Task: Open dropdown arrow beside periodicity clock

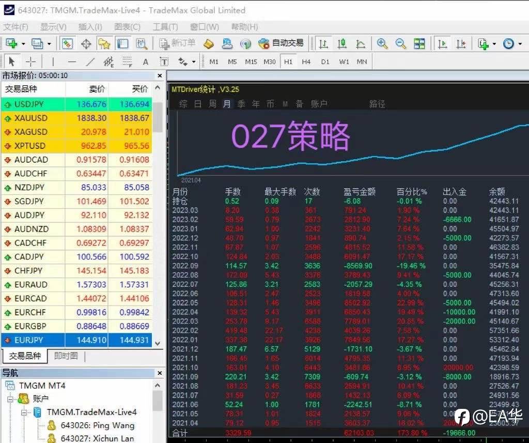Action: tap(520, 44)
